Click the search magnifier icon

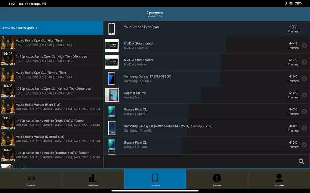coord(301,161)
